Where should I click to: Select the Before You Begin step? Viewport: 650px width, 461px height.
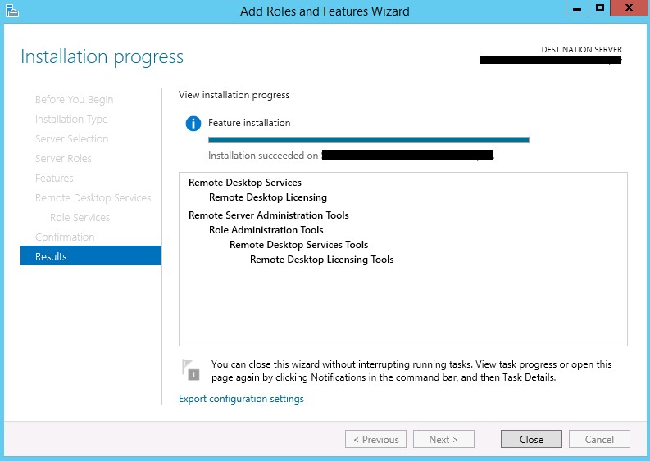coord(74,100)
